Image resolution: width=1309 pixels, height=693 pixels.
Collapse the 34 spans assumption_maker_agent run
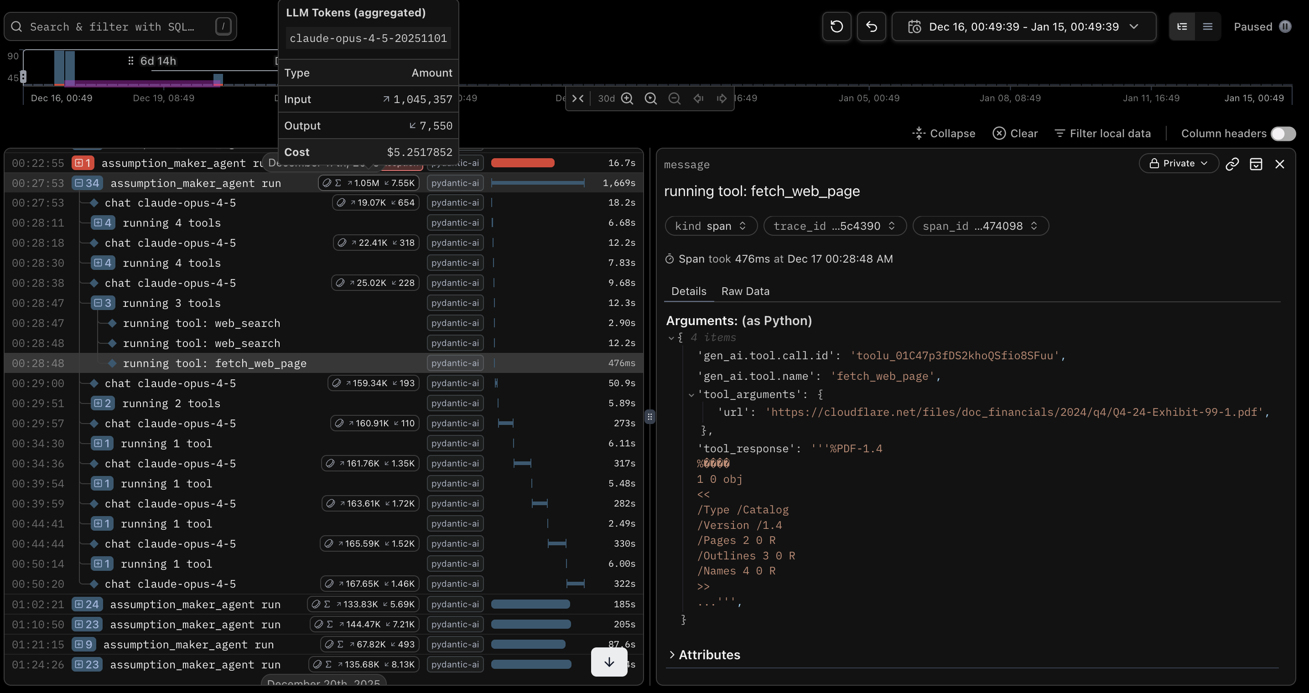point(86,183)
